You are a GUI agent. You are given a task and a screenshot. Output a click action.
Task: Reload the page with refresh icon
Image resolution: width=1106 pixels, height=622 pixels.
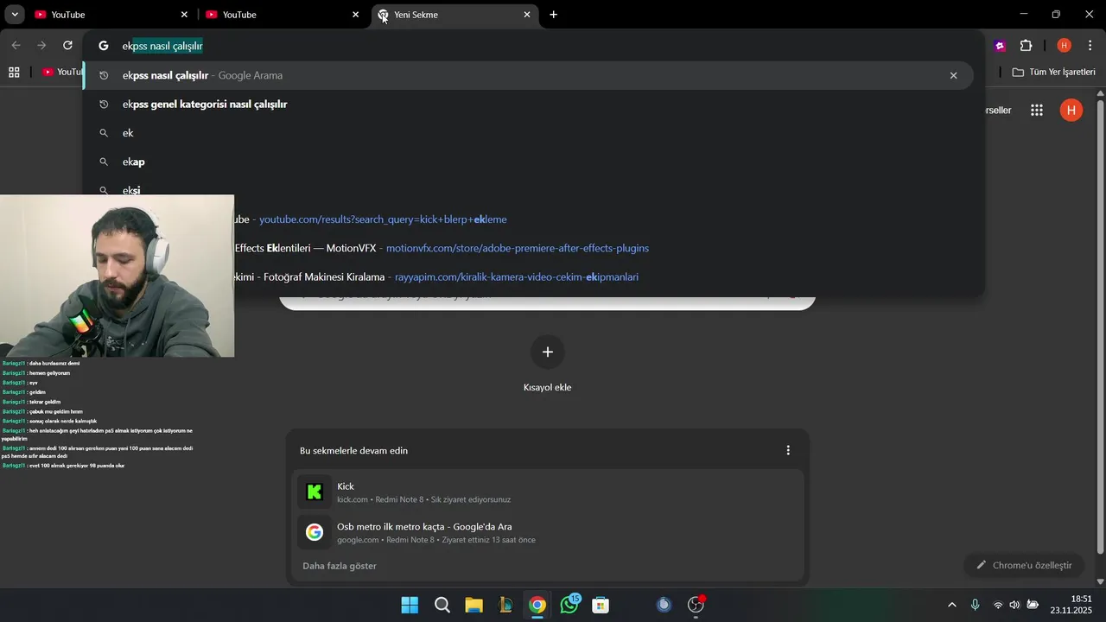67,45
